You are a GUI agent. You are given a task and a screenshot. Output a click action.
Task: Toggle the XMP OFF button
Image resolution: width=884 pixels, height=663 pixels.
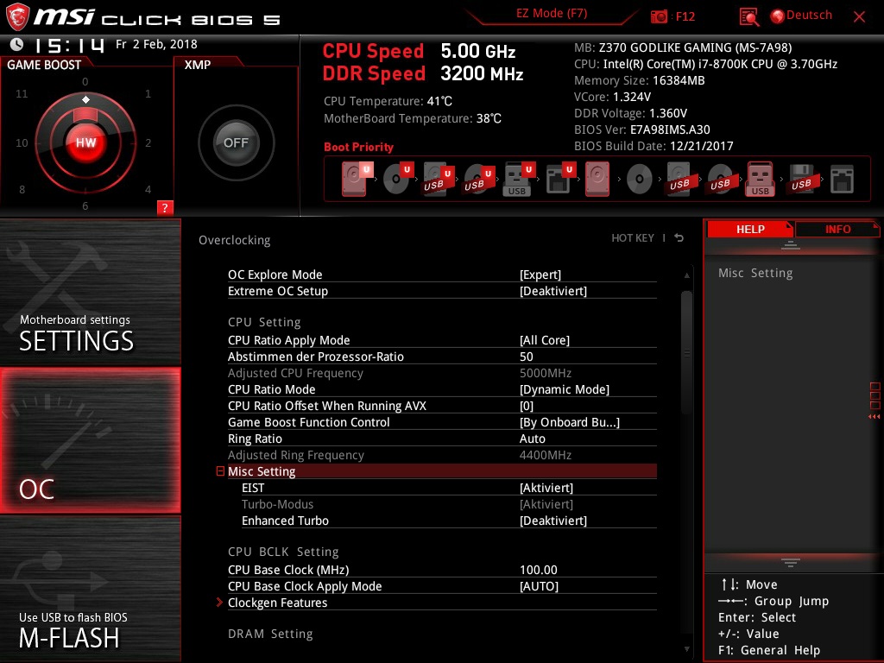[x=236, y=142]
